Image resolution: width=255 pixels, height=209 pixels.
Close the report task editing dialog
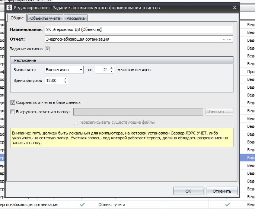[235, 7]
